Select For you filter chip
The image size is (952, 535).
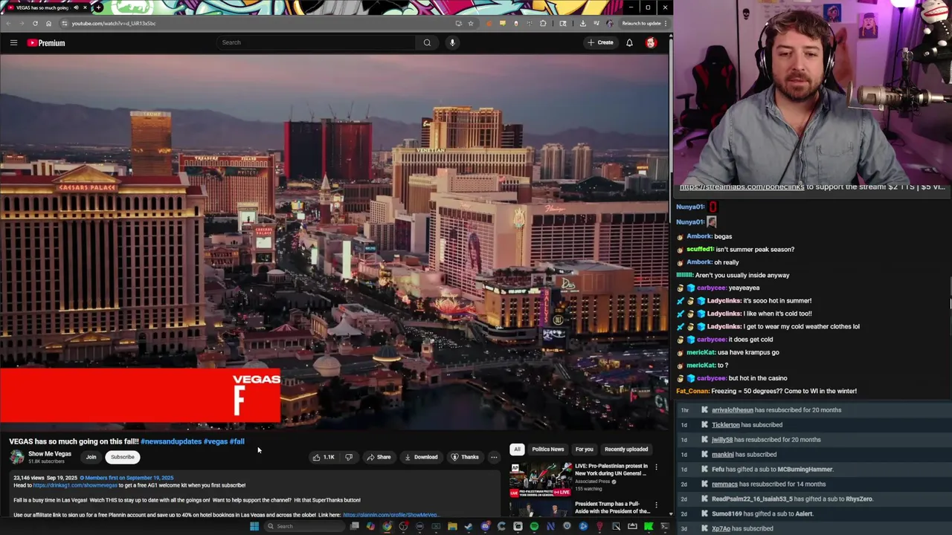pyautogui.click(x=585, y=449)
